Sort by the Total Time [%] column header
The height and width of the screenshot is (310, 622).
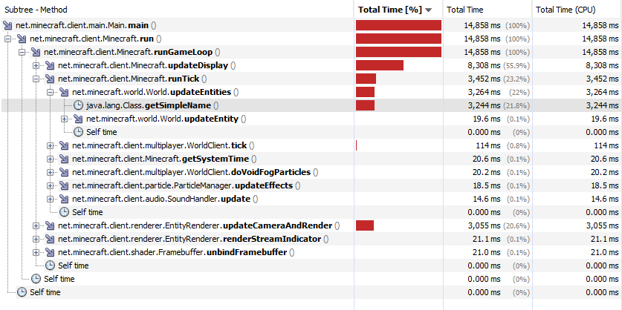click(398, 10)
